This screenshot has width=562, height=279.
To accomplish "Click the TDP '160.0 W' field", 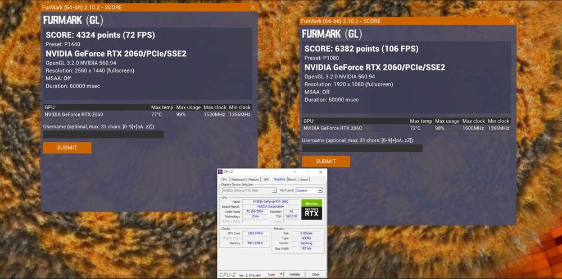I will (291, 216).
